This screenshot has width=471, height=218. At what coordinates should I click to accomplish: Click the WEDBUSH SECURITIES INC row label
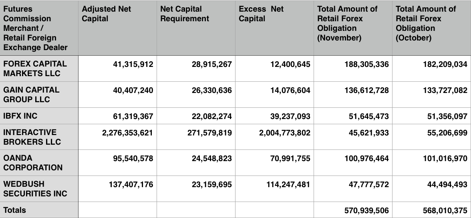pyautogui.click(x=35, y=189)
